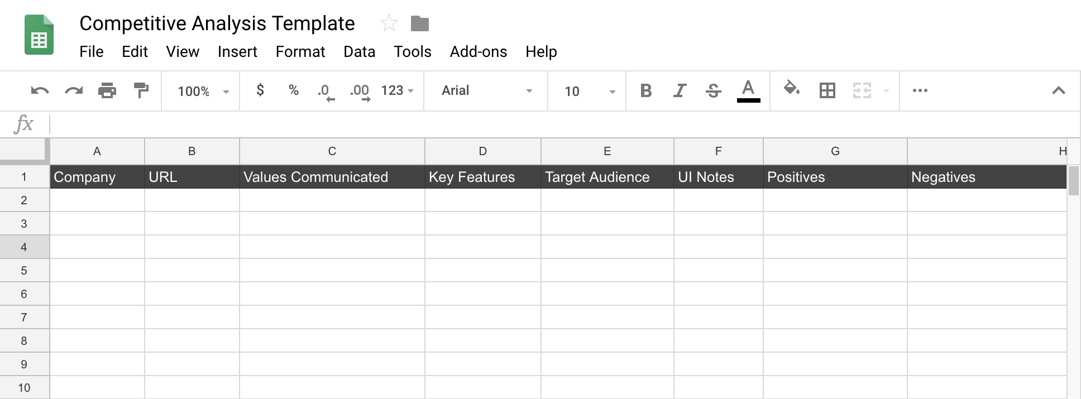Click the move to folder icon
Viewport: 1081px width, 399px height.
[419, 23]
